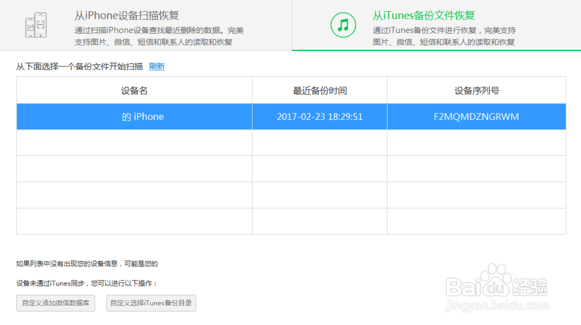
Task: Click the Baidu paw watermark logo
Action: tap(497, 282)
